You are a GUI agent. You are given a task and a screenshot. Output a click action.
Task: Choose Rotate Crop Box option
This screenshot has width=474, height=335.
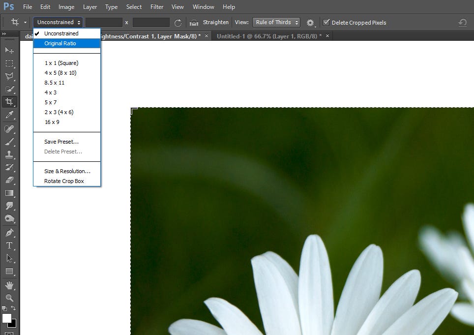click(x=67, y=181)
